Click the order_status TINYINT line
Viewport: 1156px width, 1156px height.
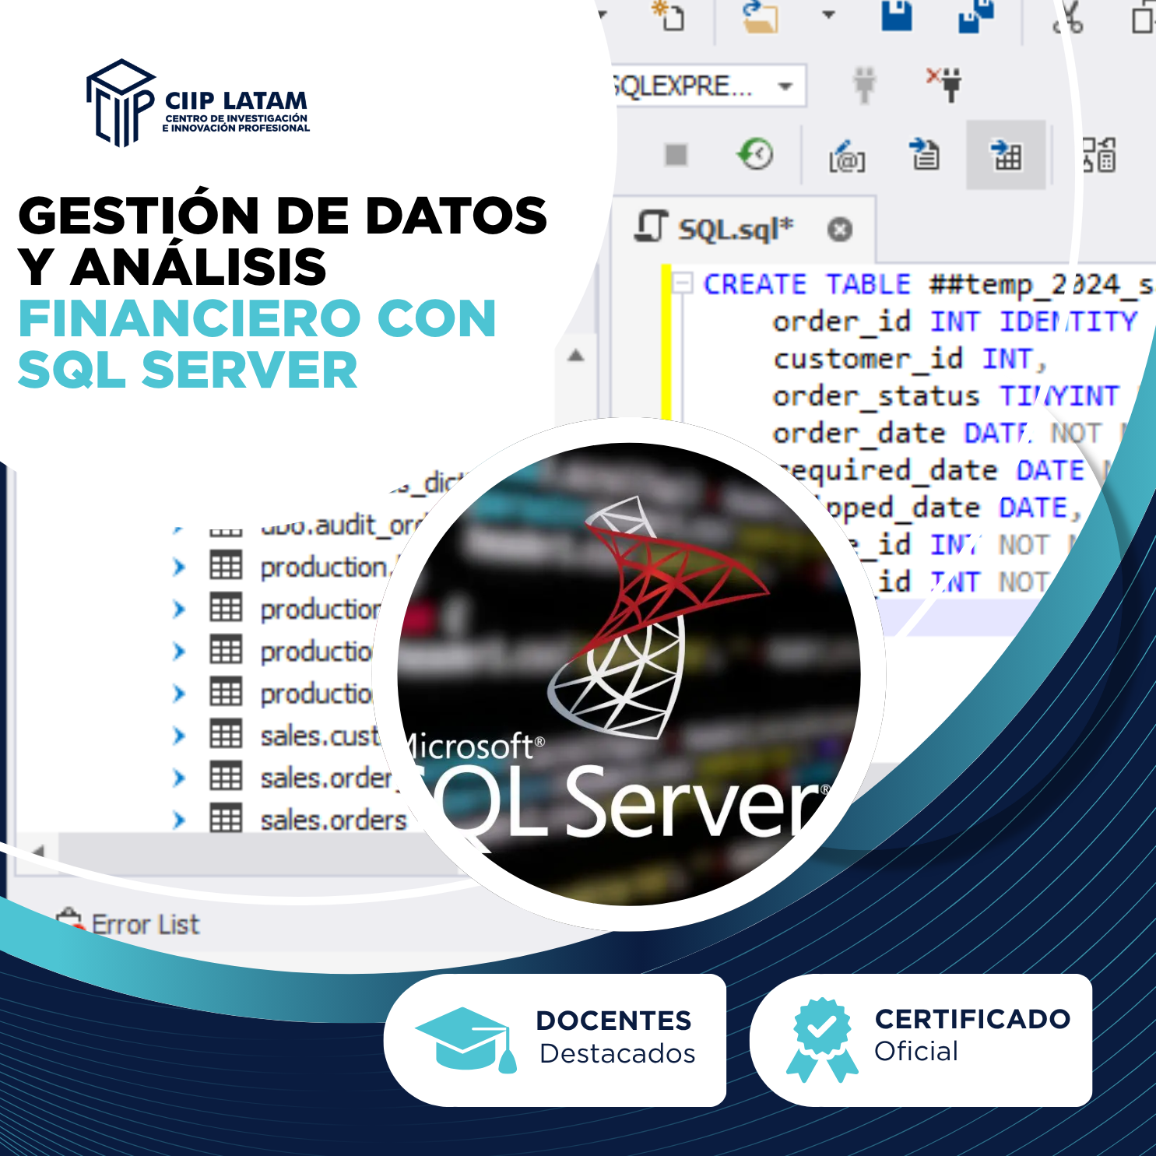click(x=946, y=396)
